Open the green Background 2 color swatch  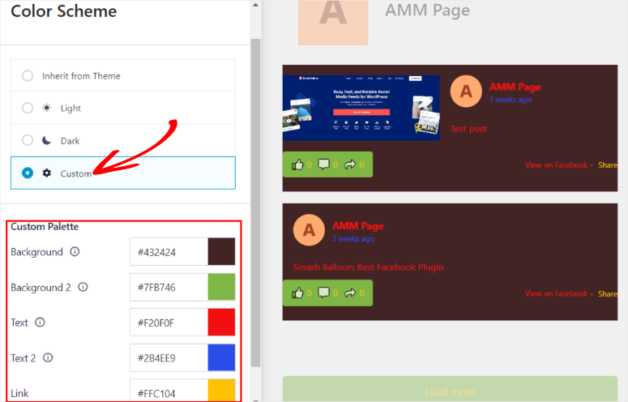pyautogui.click(x=221, y=287)
